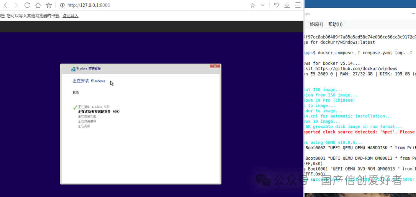Click the browser back arrow
Viewport: 416px width, 197px height.
6,5
